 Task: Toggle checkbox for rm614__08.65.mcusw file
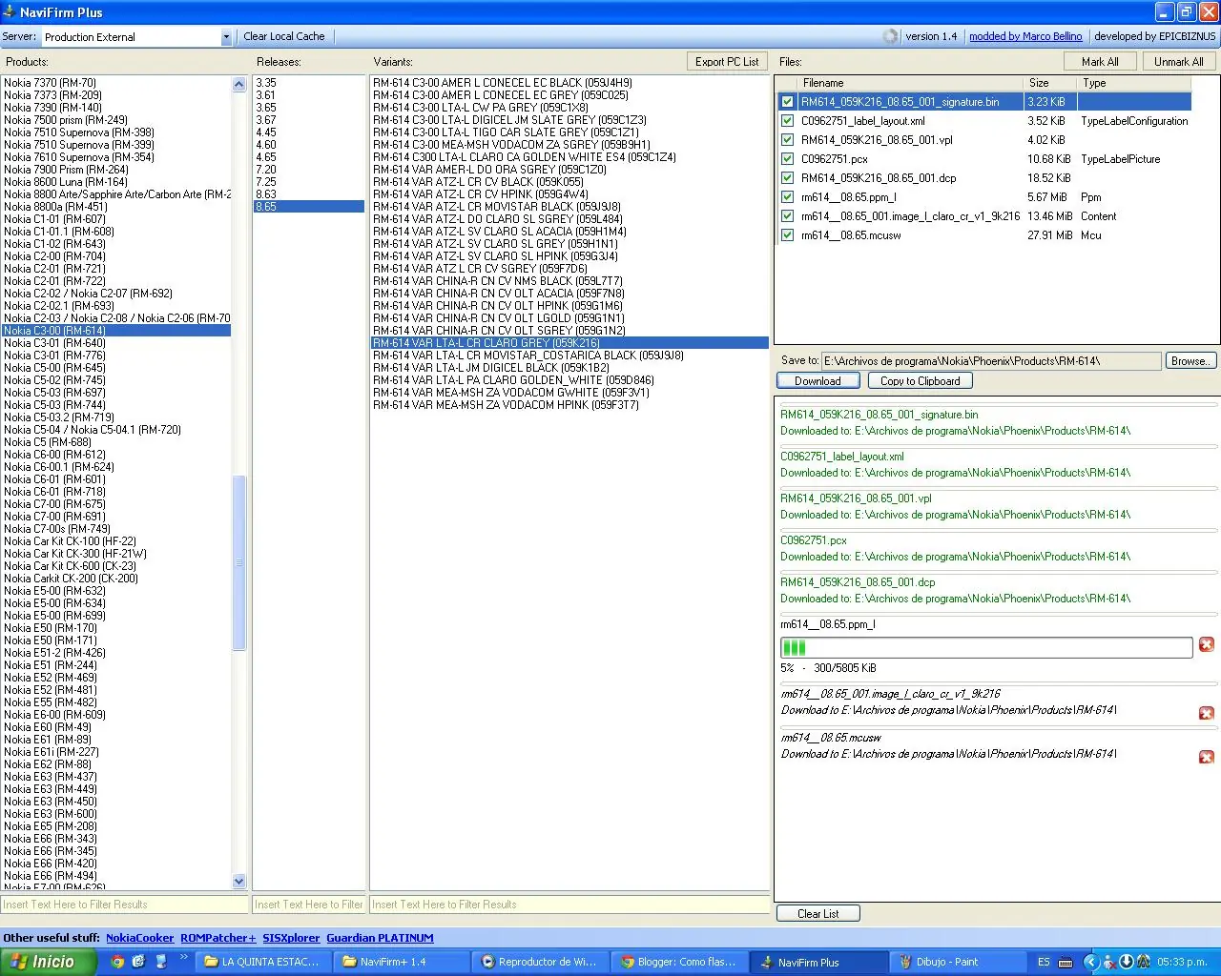(787, 235)
